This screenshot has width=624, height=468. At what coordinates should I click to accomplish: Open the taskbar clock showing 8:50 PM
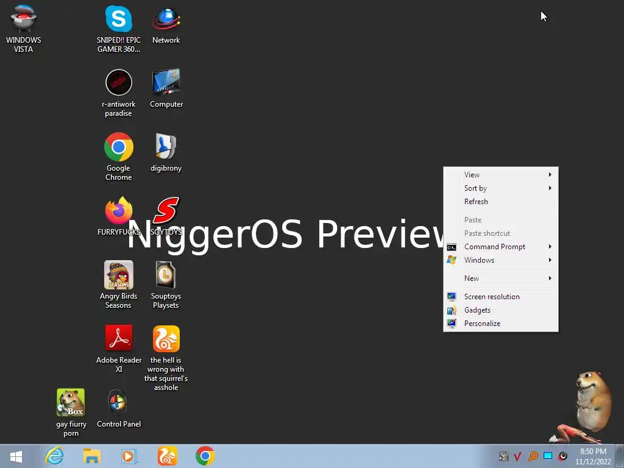click(x=593, y=456)
